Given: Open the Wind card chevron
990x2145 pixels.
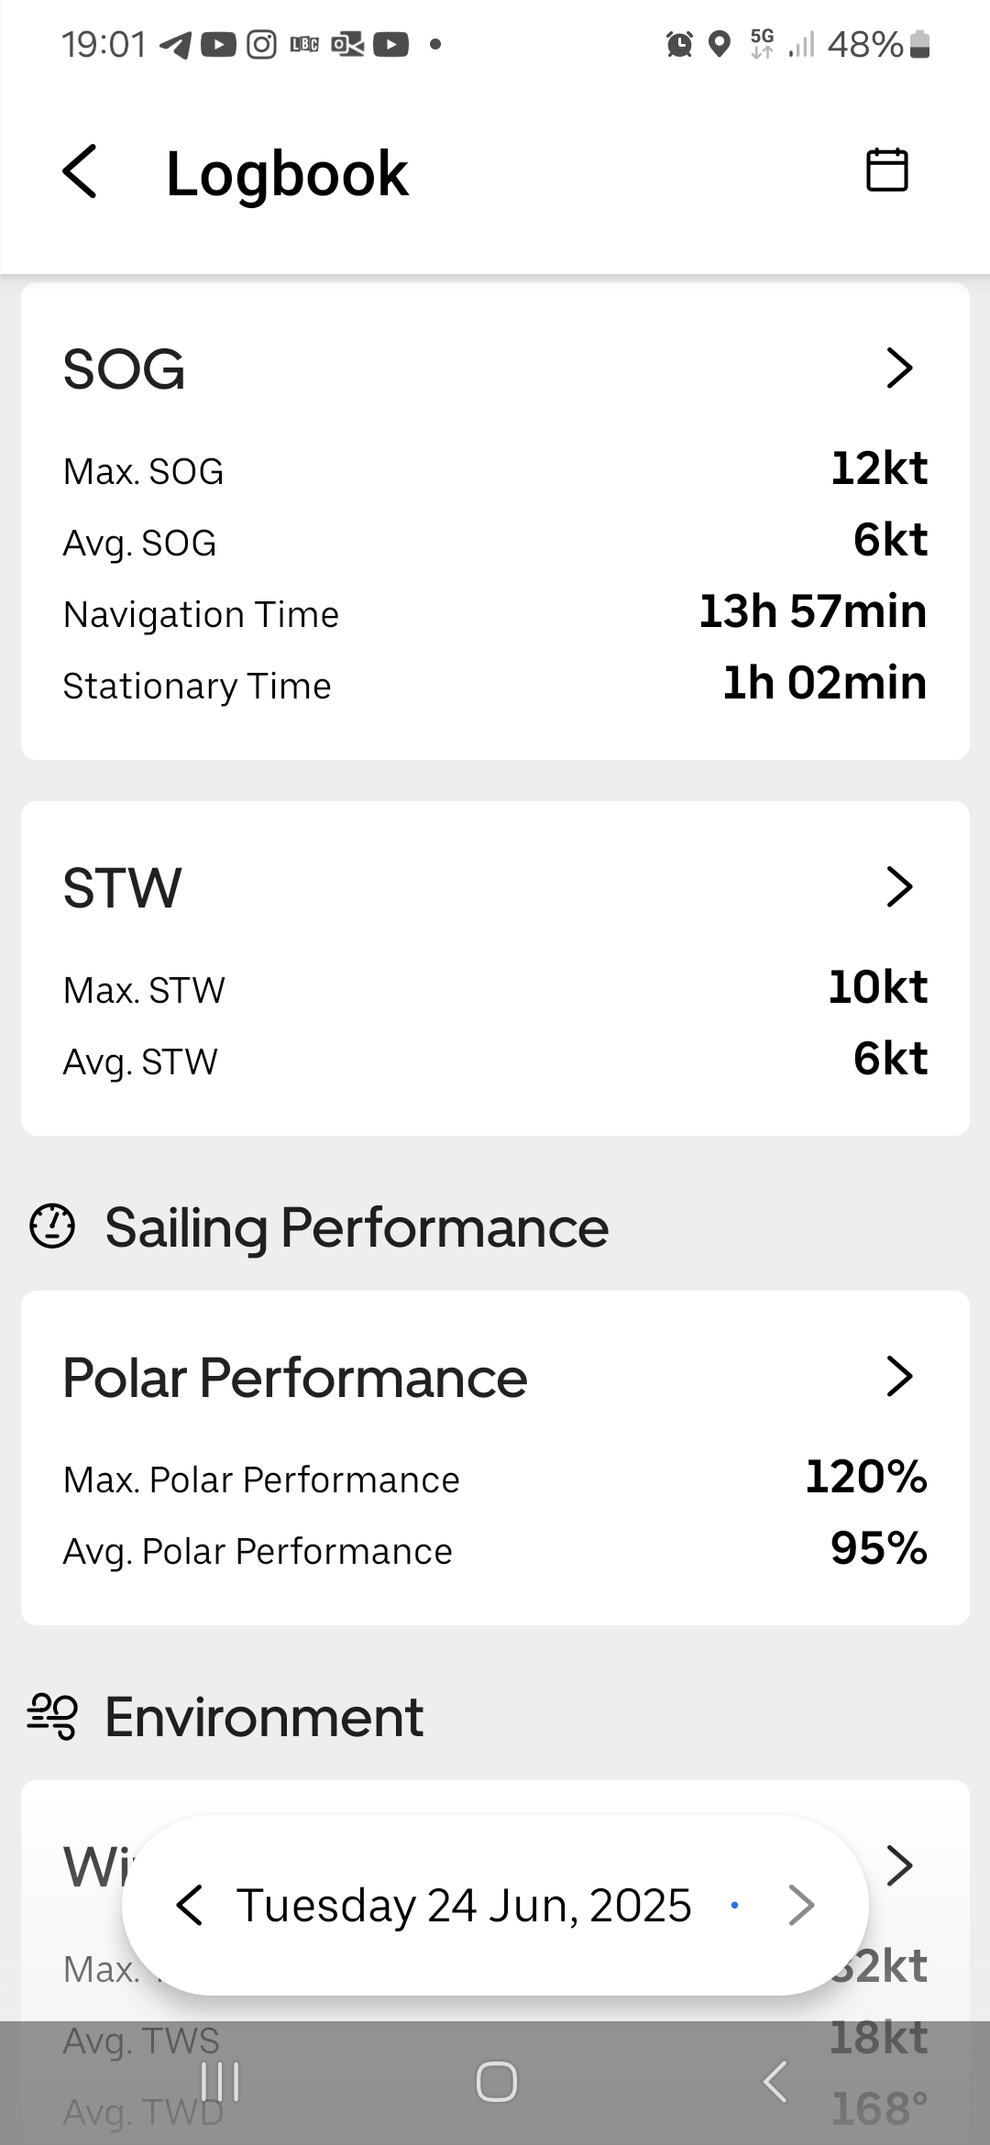Looking at the screenshot, I should 899,1865.
